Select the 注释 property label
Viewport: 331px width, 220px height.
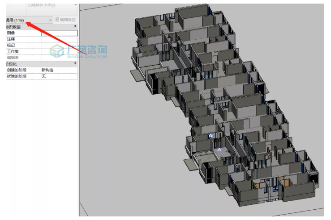[x=11, y=39]
